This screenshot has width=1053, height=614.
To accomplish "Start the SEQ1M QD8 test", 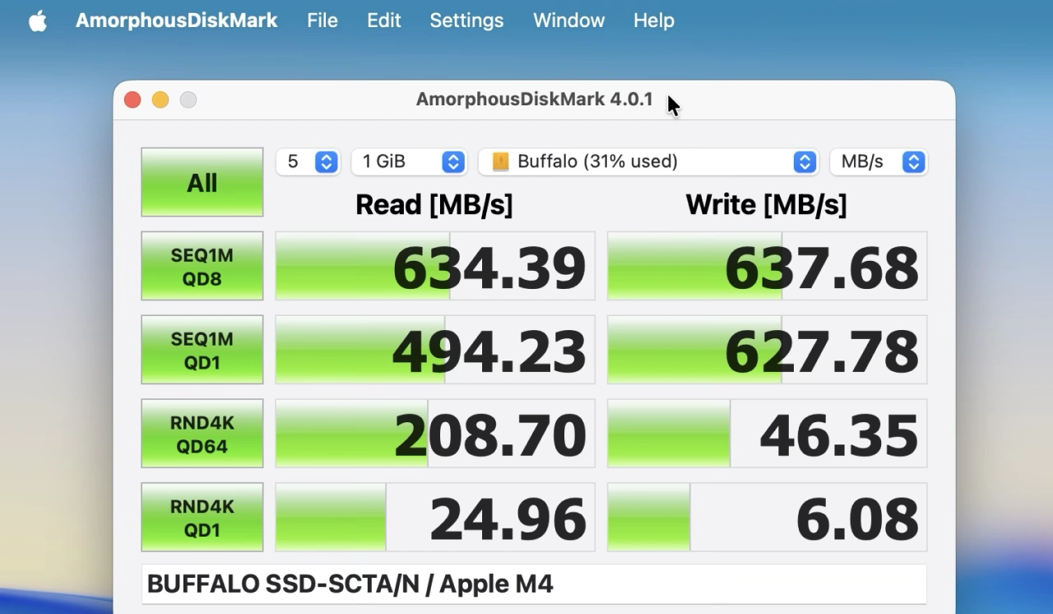I will (x=202, y=266).
